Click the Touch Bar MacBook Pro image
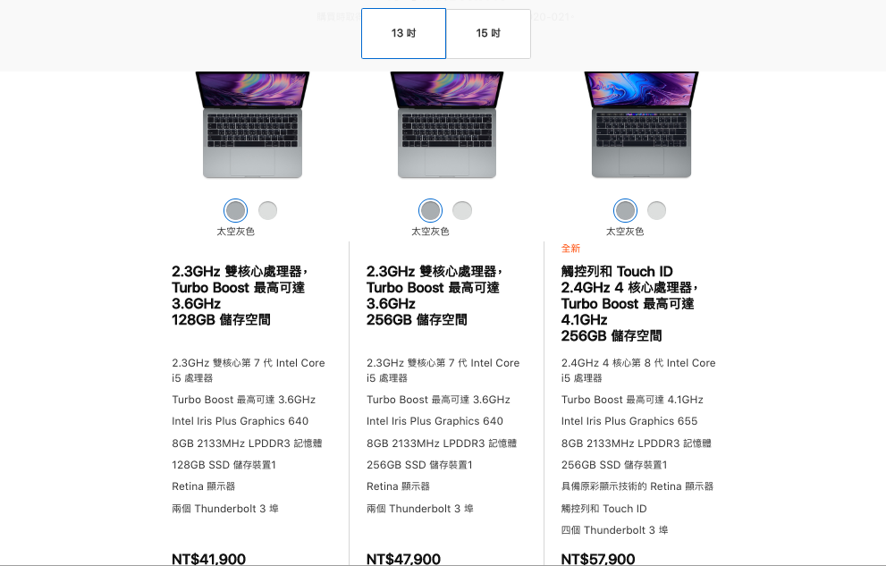This screenshot has width=886, height=566. tap(641, 124)
